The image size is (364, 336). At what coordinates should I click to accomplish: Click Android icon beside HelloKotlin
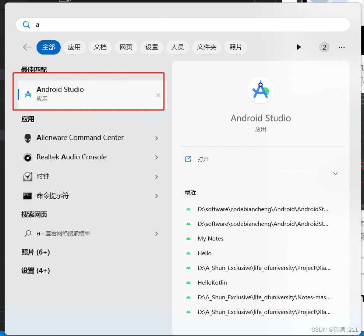pos(188,282)
